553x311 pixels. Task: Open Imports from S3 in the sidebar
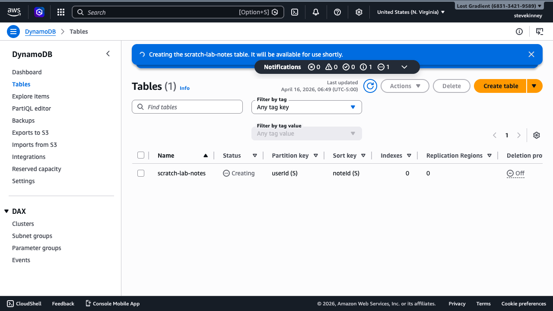click(35, 145)
